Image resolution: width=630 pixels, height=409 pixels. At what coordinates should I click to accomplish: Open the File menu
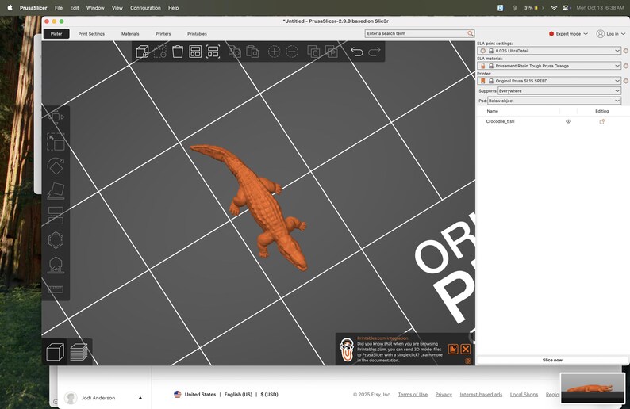click(59, 8)
